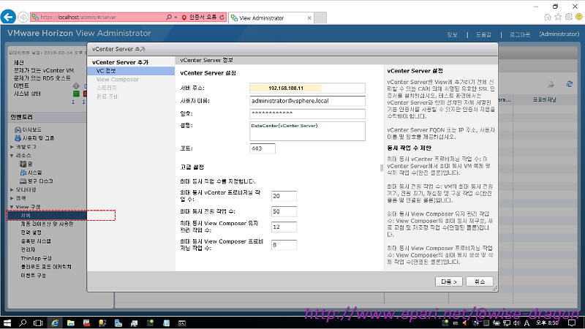Click the user name input field
This screenshot has width=585, height=329.
point(307,101)
